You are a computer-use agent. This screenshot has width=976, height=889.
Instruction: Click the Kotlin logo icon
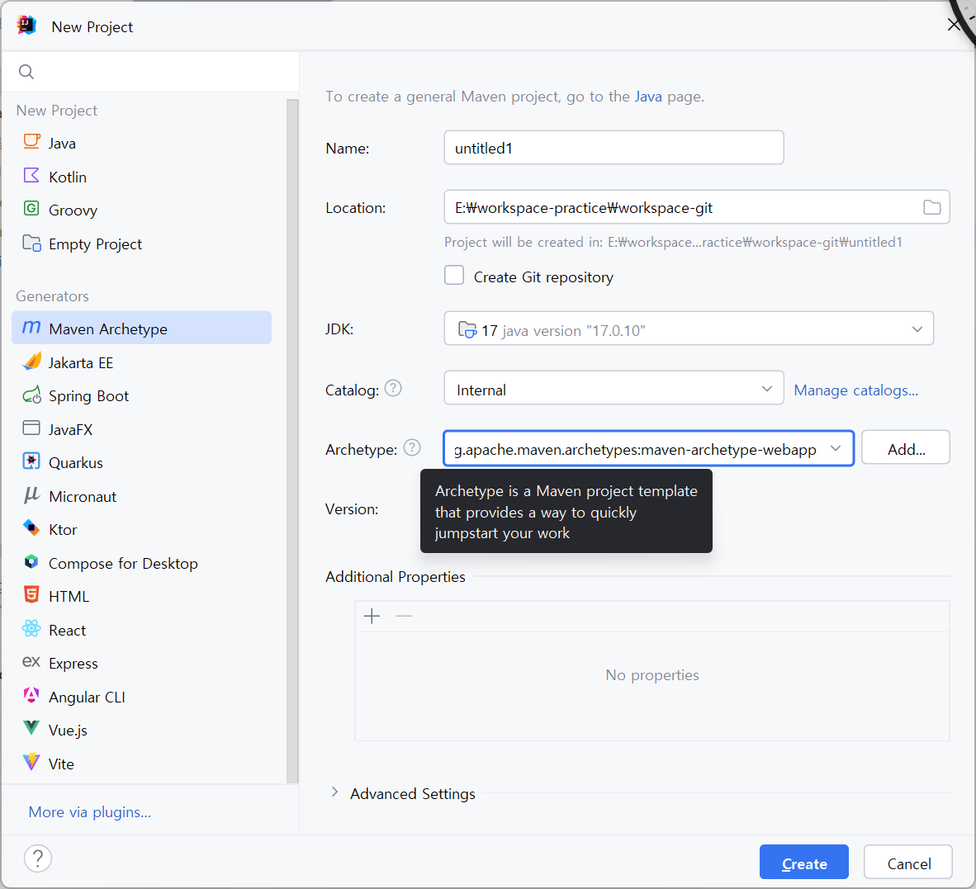(31, 176)
